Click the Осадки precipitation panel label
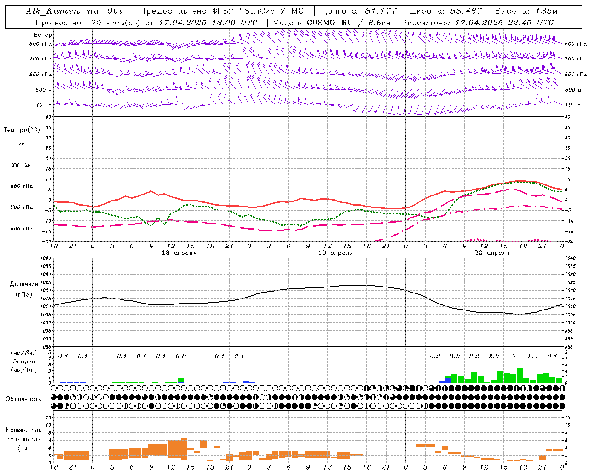The image size is (589, 471). (24, 362)
